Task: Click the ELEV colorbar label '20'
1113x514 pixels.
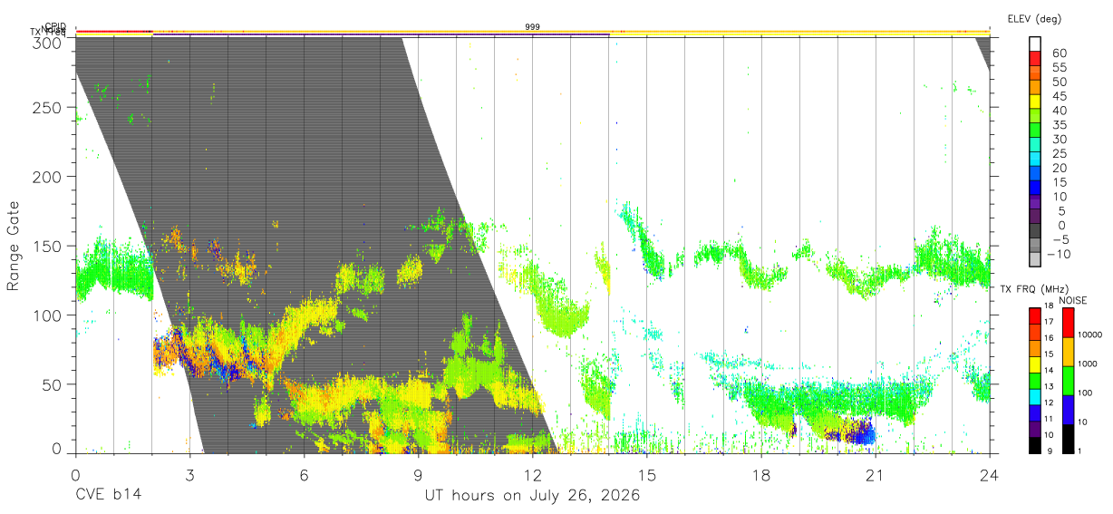Action: pyautogui.click(x=1059, y=169)
